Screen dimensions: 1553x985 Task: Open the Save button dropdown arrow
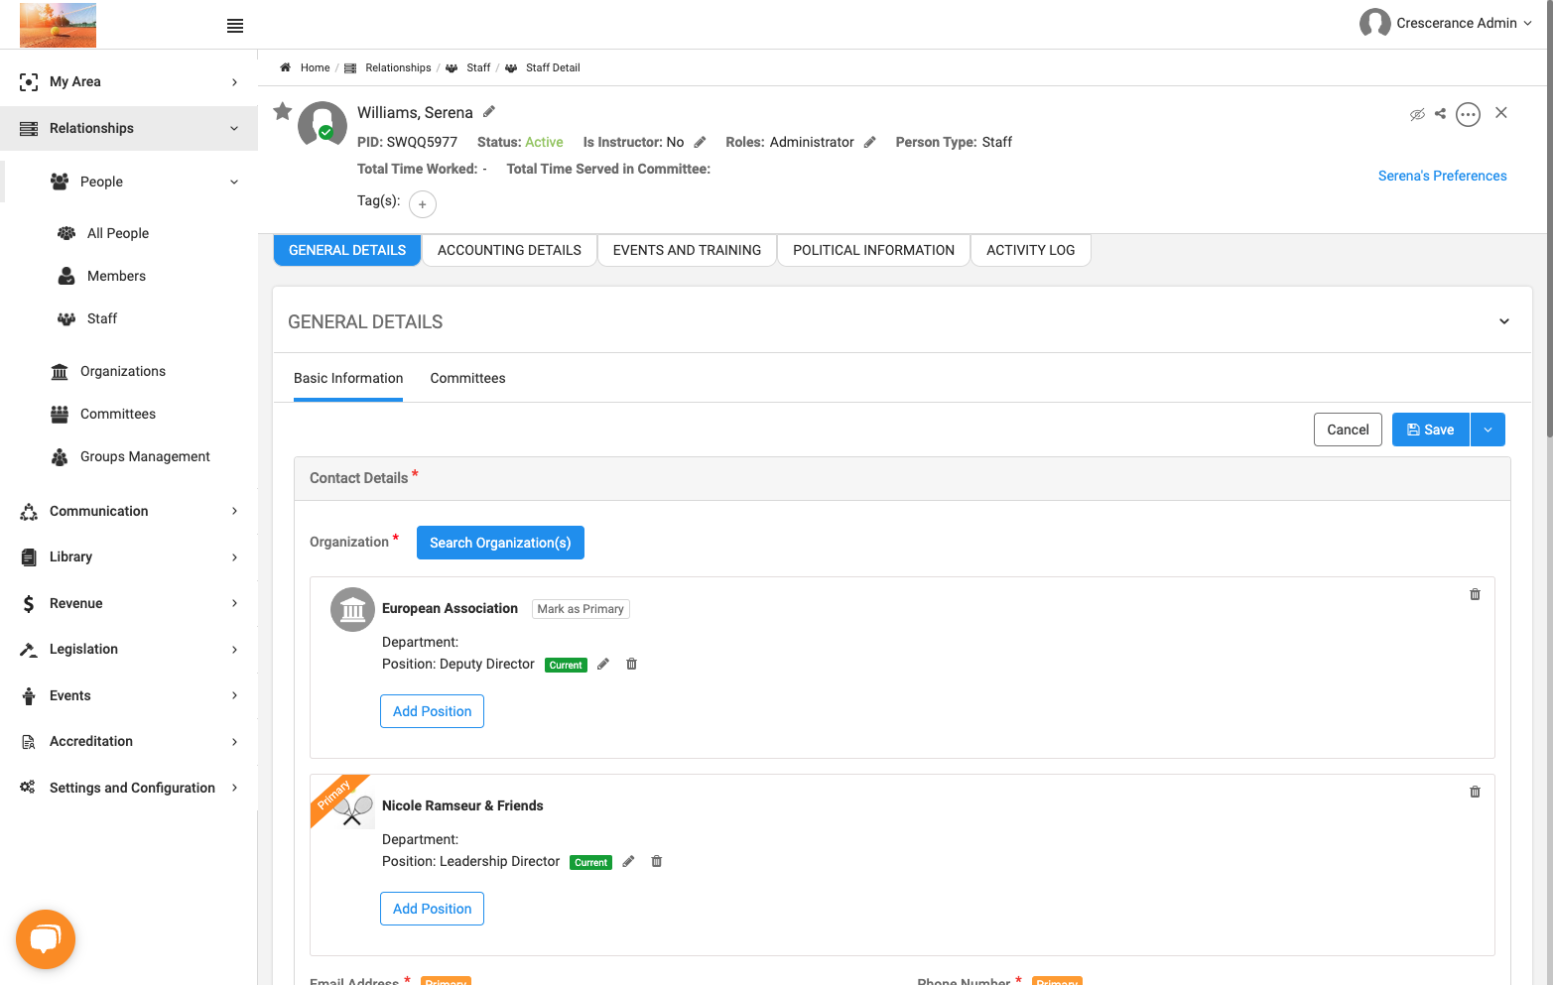point(1488,430)
